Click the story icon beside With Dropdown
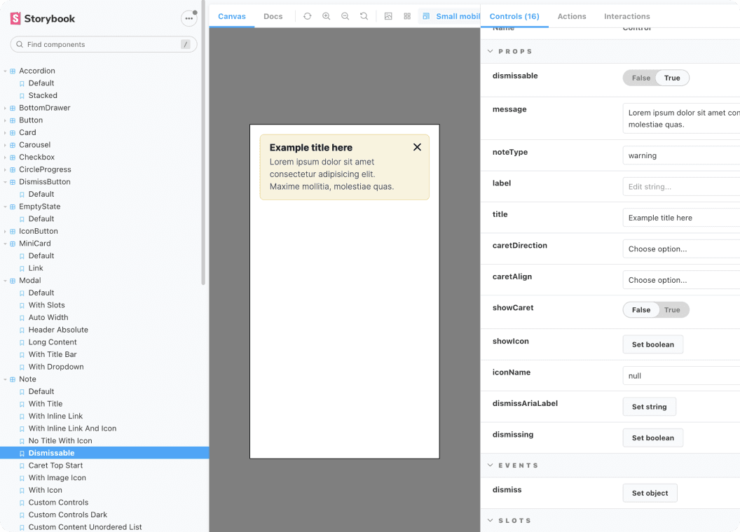The height and width of the screenshot is (532, 740). [22, 367]
